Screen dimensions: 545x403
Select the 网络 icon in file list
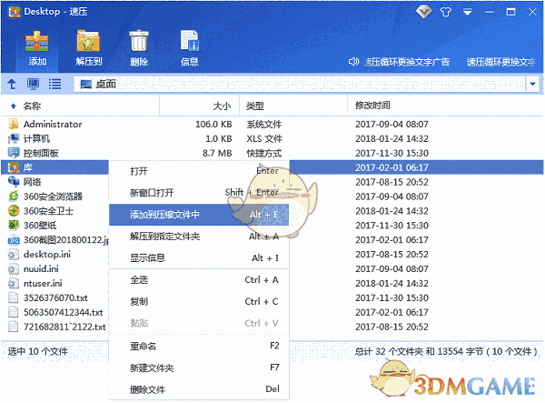pyautogui.click(x=14, y=182)
